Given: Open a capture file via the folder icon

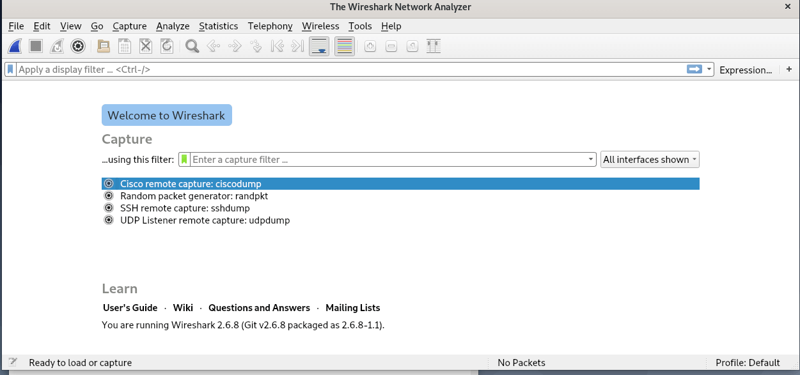Looking at the screenshot, I should pyautogui.click(x=103, y=46).
